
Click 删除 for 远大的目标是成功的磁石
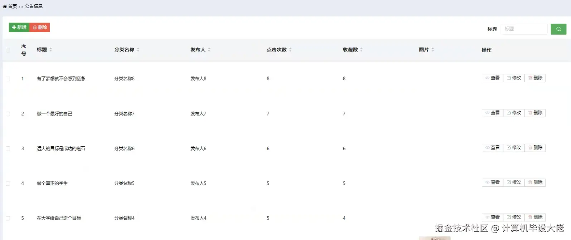(x=535, y=148)
